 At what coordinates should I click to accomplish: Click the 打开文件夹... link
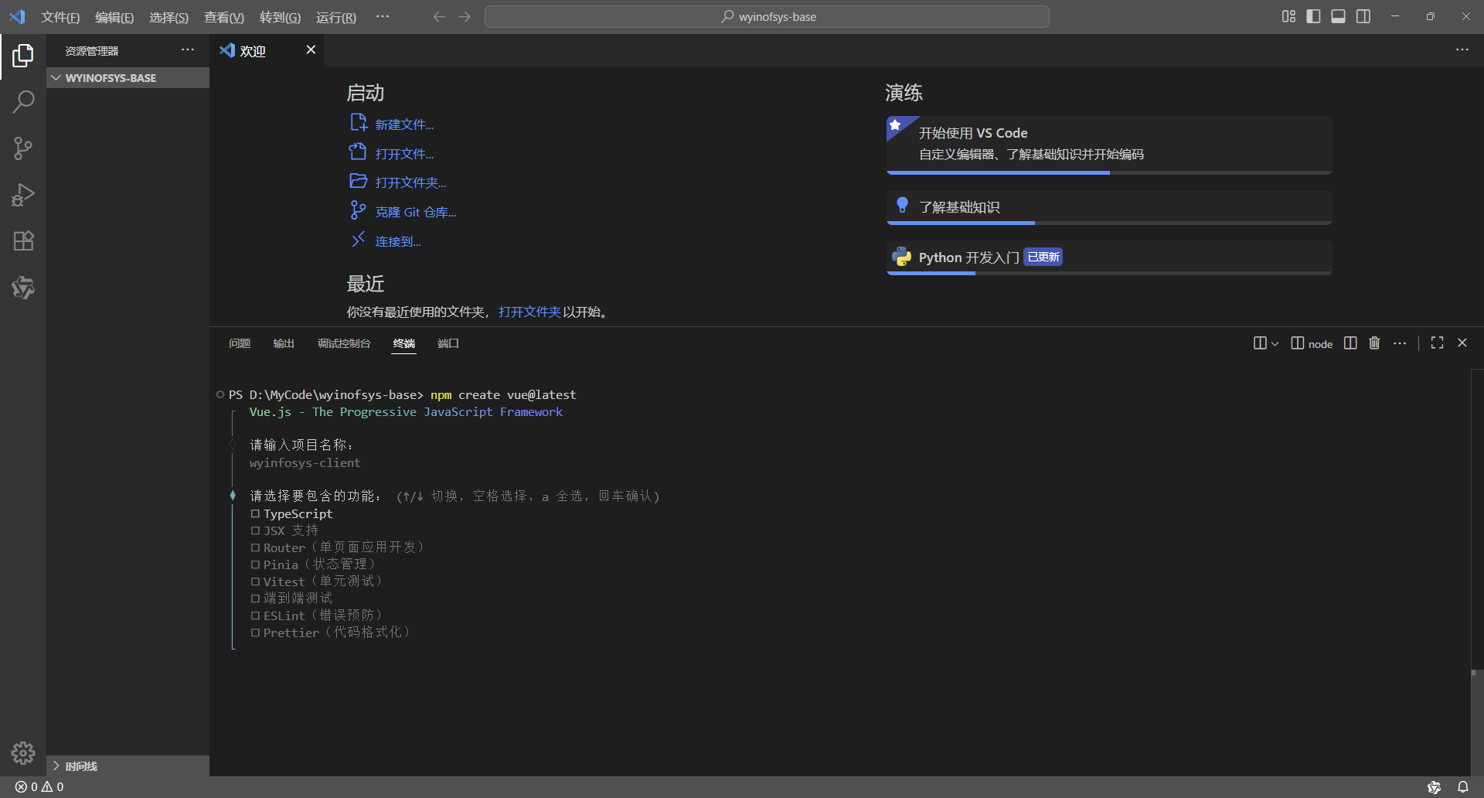click(410, 182)
